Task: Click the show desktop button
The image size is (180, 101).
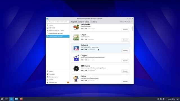Action: coord(177,99)
